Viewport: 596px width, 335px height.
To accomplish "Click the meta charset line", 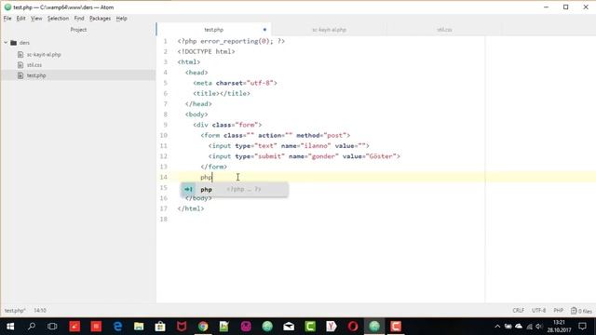I will (x=235, y=83).
